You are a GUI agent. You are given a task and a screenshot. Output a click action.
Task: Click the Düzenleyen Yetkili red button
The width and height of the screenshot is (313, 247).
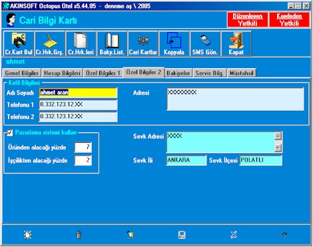pyautogui.click(x=247, y=19)
